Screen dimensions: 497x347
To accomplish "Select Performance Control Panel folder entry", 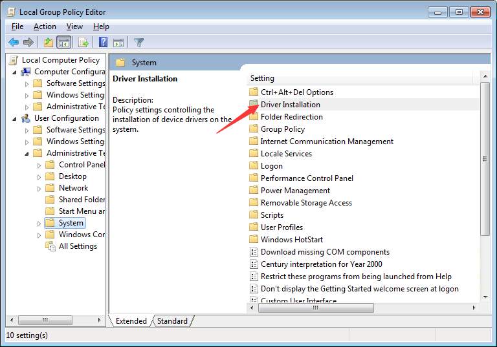I will pos(307,178).
